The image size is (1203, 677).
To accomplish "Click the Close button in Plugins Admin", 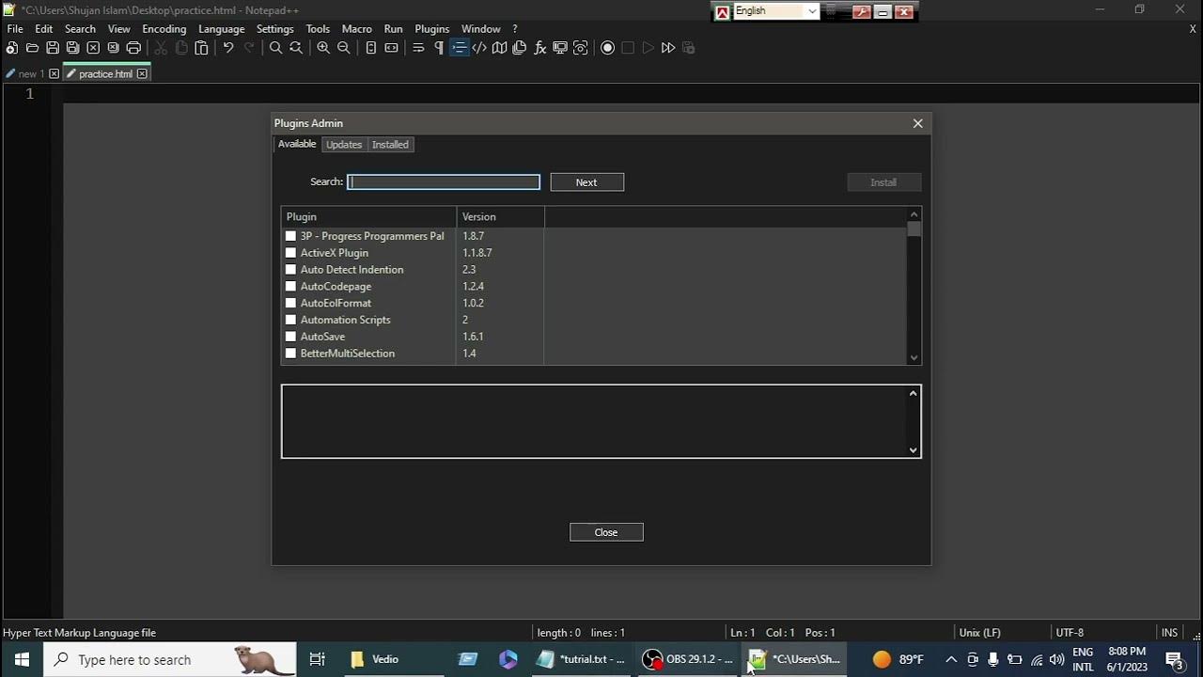I will pos(606,532).
